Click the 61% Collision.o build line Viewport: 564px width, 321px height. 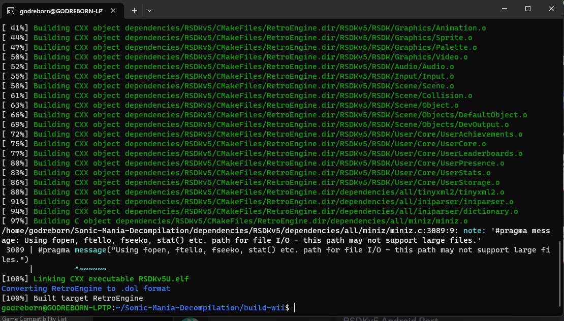237,95
